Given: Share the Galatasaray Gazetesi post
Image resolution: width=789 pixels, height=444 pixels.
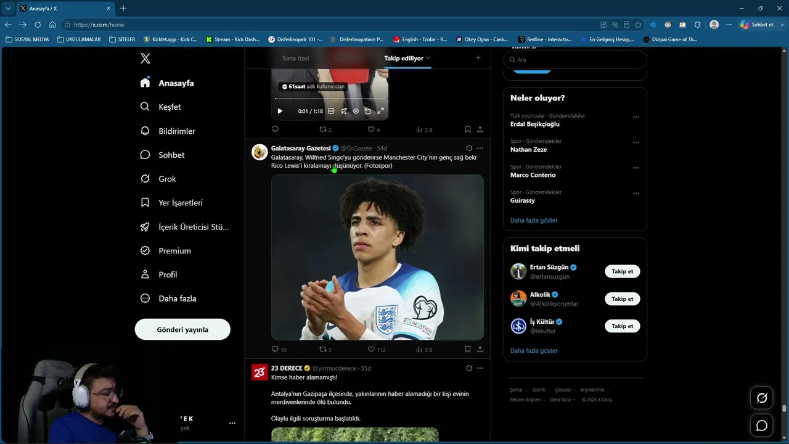Looking at the screenshot, I should tap(480, 349).
